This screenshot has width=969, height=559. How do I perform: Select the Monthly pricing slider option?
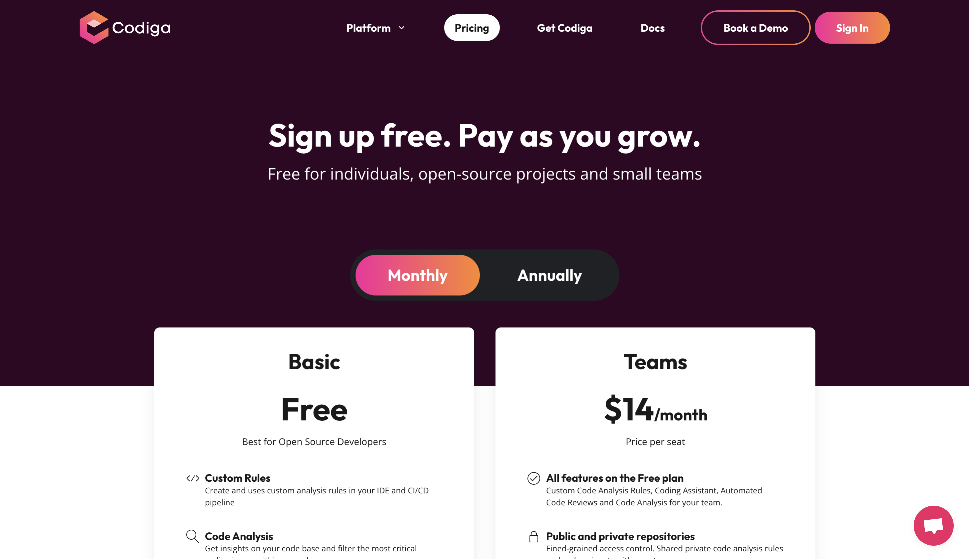click(417, 274)
